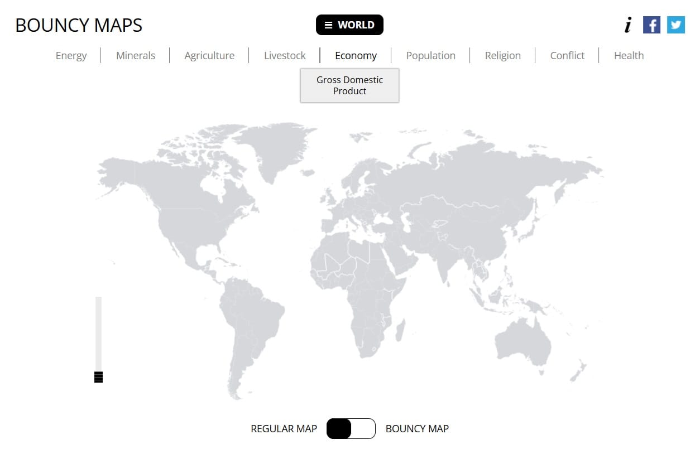
Task: Click the BOUNCY MAP label
Action: (417, 429)
